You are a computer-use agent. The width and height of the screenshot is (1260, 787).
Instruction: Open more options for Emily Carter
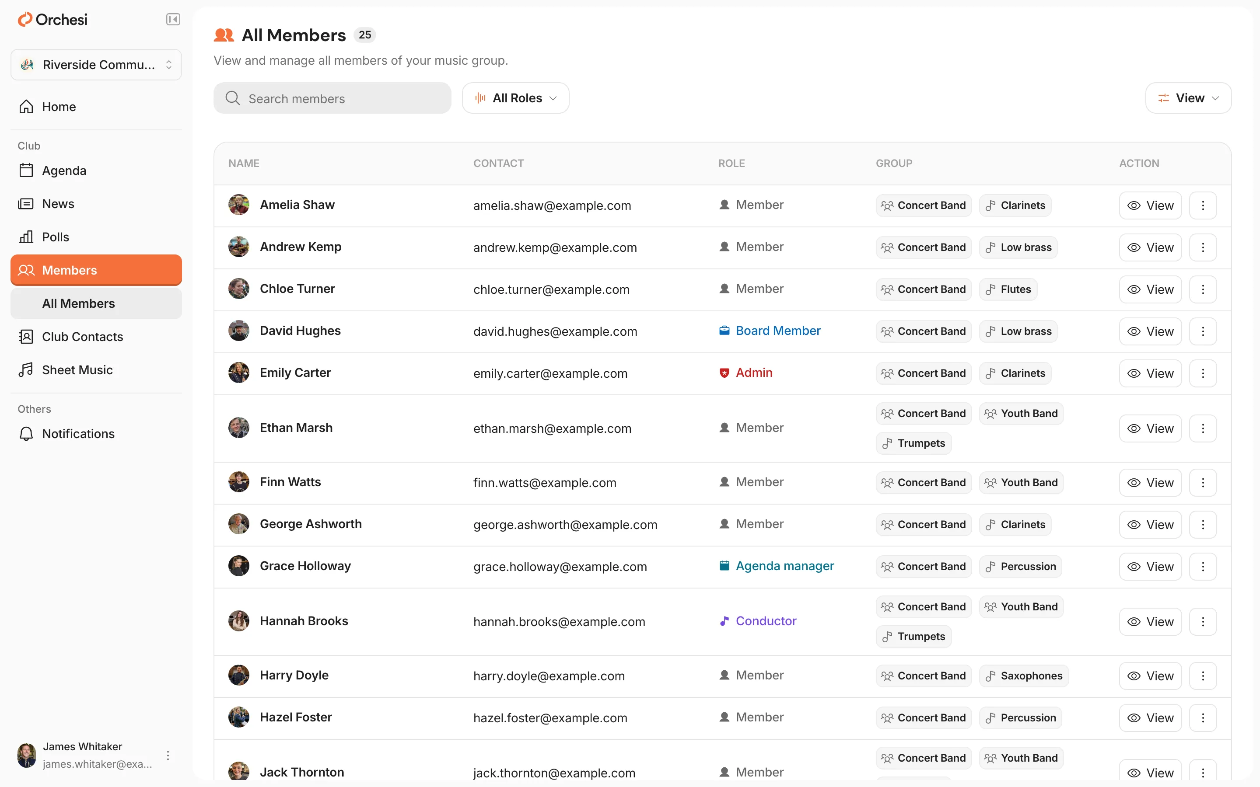click(x=1203, y=373)
